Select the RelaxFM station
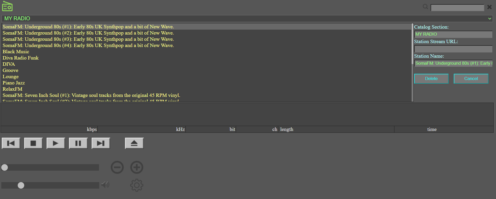The width and height of the screenshot is (496, 199). pyautogui.click(x=207, y=89)
